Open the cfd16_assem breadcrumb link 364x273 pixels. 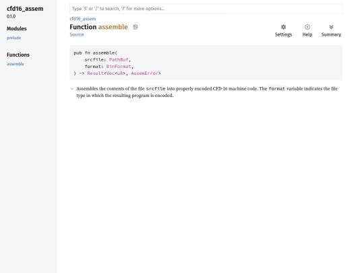pyautogui.click(x=83, y=19)
